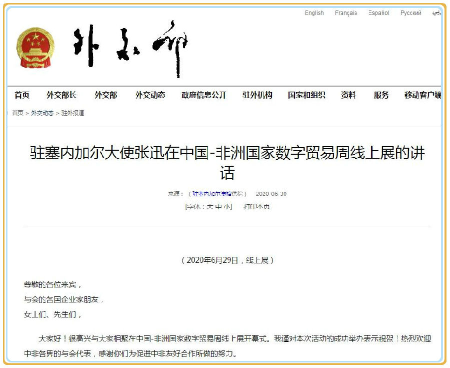Set font size to 小 (small)
This screenshot has width=450, height=368.
pyautogui.click(x=226, y=206)
